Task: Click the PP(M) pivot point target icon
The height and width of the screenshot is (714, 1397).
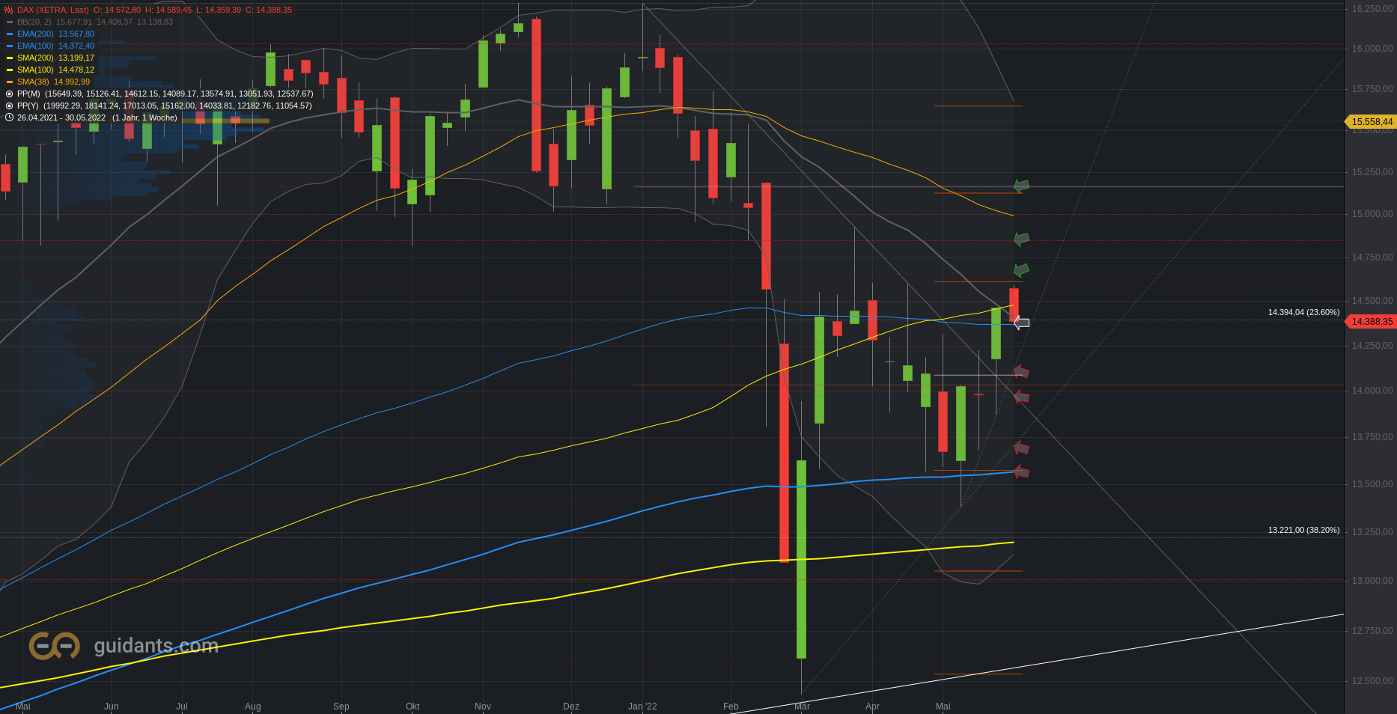Action: coord(9,94)
